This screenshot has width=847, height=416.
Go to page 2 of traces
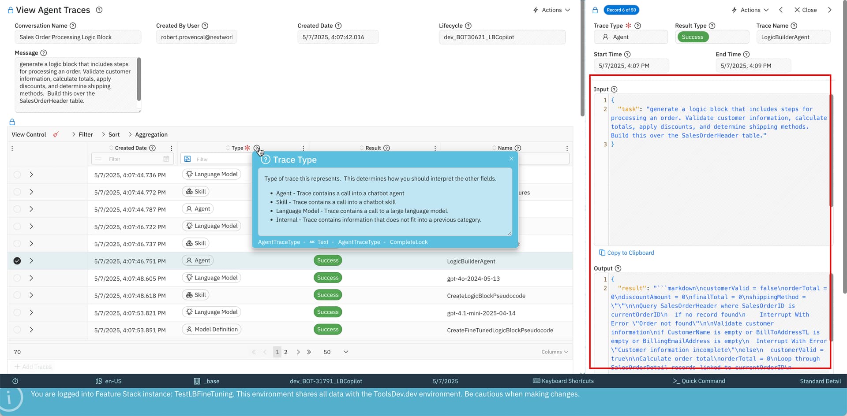[x=286, y=352]
